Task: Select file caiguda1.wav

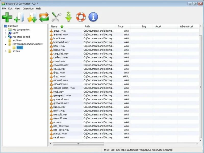Action: click(x=61, y=54)
